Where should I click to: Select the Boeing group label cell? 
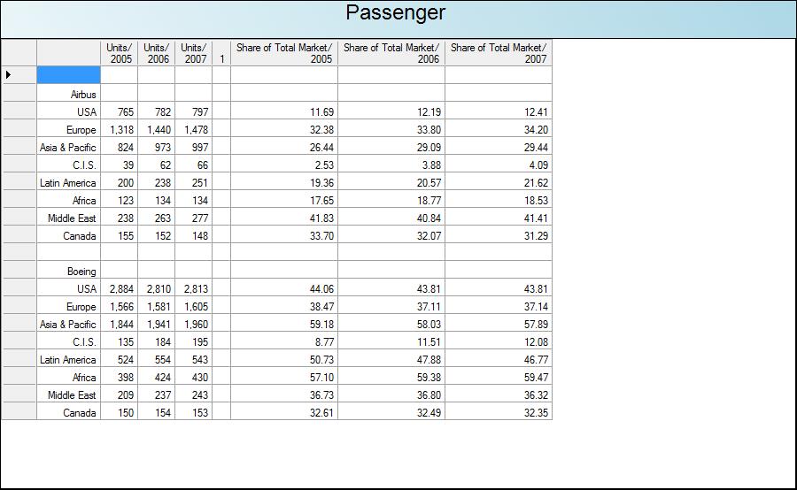(x=68, y=272)
